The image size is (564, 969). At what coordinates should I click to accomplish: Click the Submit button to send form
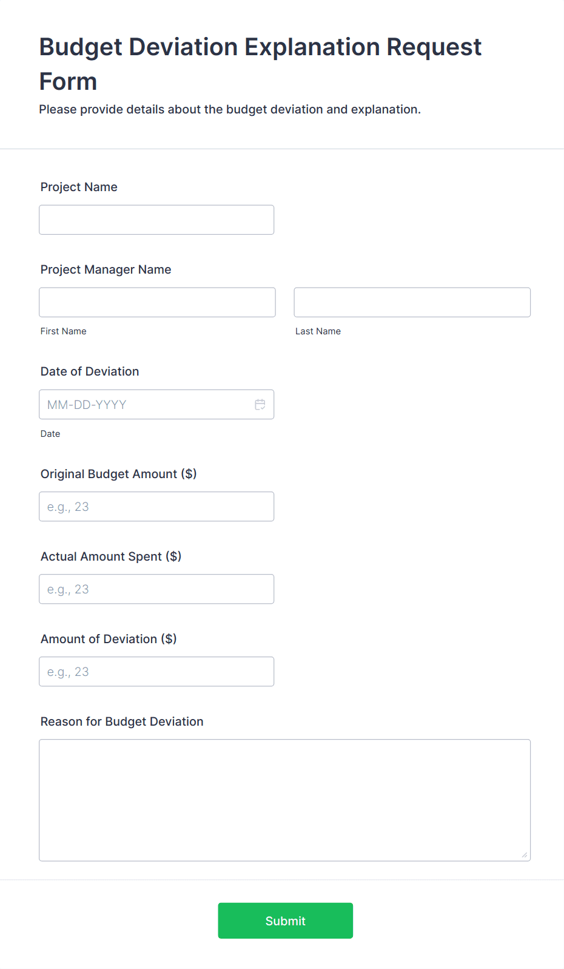coord(285,920)
